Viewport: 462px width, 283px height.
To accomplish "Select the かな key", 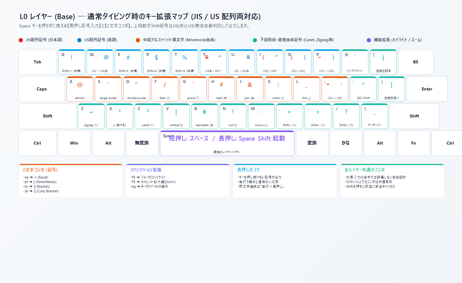I will click(x=346, y=143).
